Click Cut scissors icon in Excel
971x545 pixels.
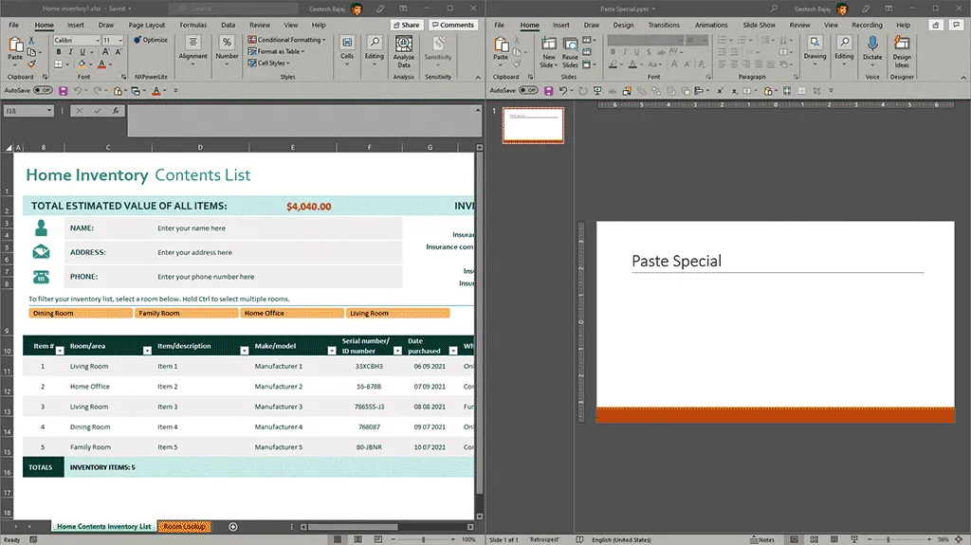pos(31,40)
